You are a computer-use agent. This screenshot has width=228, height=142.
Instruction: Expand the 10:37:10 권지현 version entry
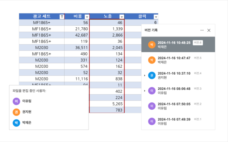tap(145, 75)
